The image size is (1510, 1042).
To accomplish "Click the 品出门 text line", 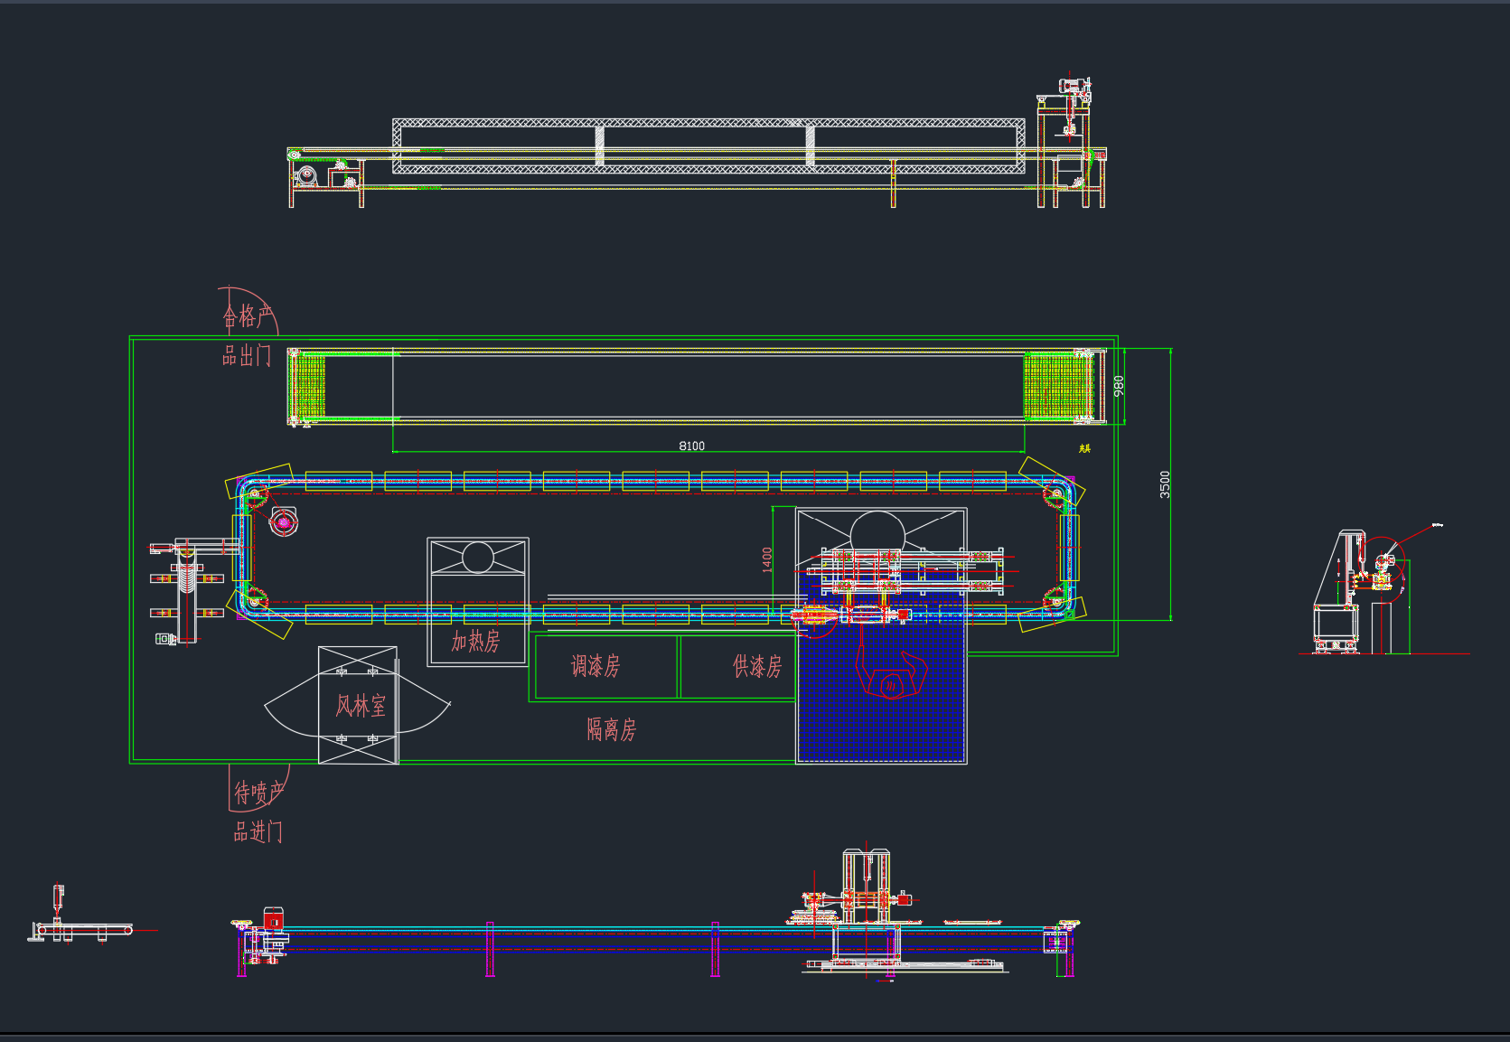I will (x=247, y=355).
